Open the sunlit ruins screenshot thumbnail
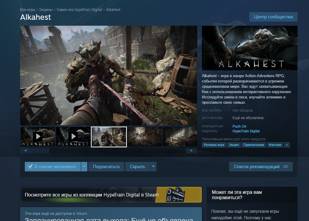309x221 pixels. coord(180,136)
